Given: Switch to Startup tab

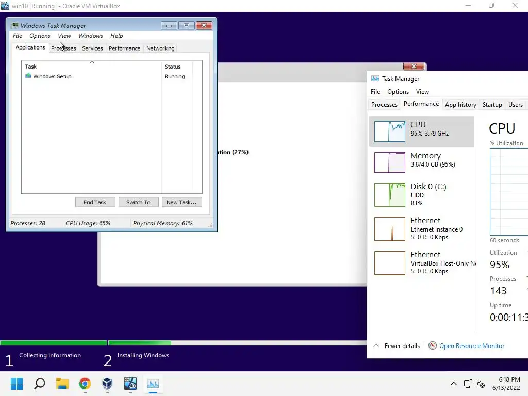Looking at the screenshot, I should click(492, 105).
